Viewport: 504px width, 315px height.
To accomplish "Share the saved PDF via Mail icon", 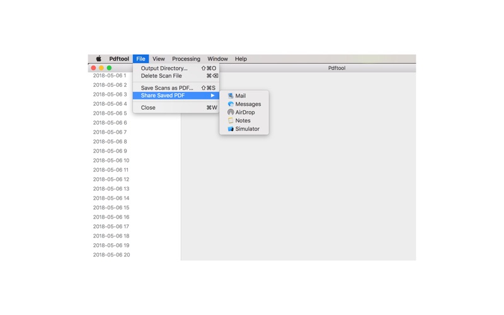I will (231, 96).
